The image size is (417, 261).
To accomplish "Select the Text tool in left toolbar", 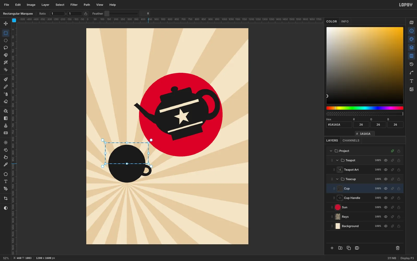I will click(6, 181).
